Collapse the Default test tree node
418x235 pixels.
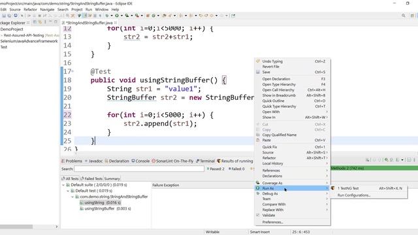click(x=68, y=191)
